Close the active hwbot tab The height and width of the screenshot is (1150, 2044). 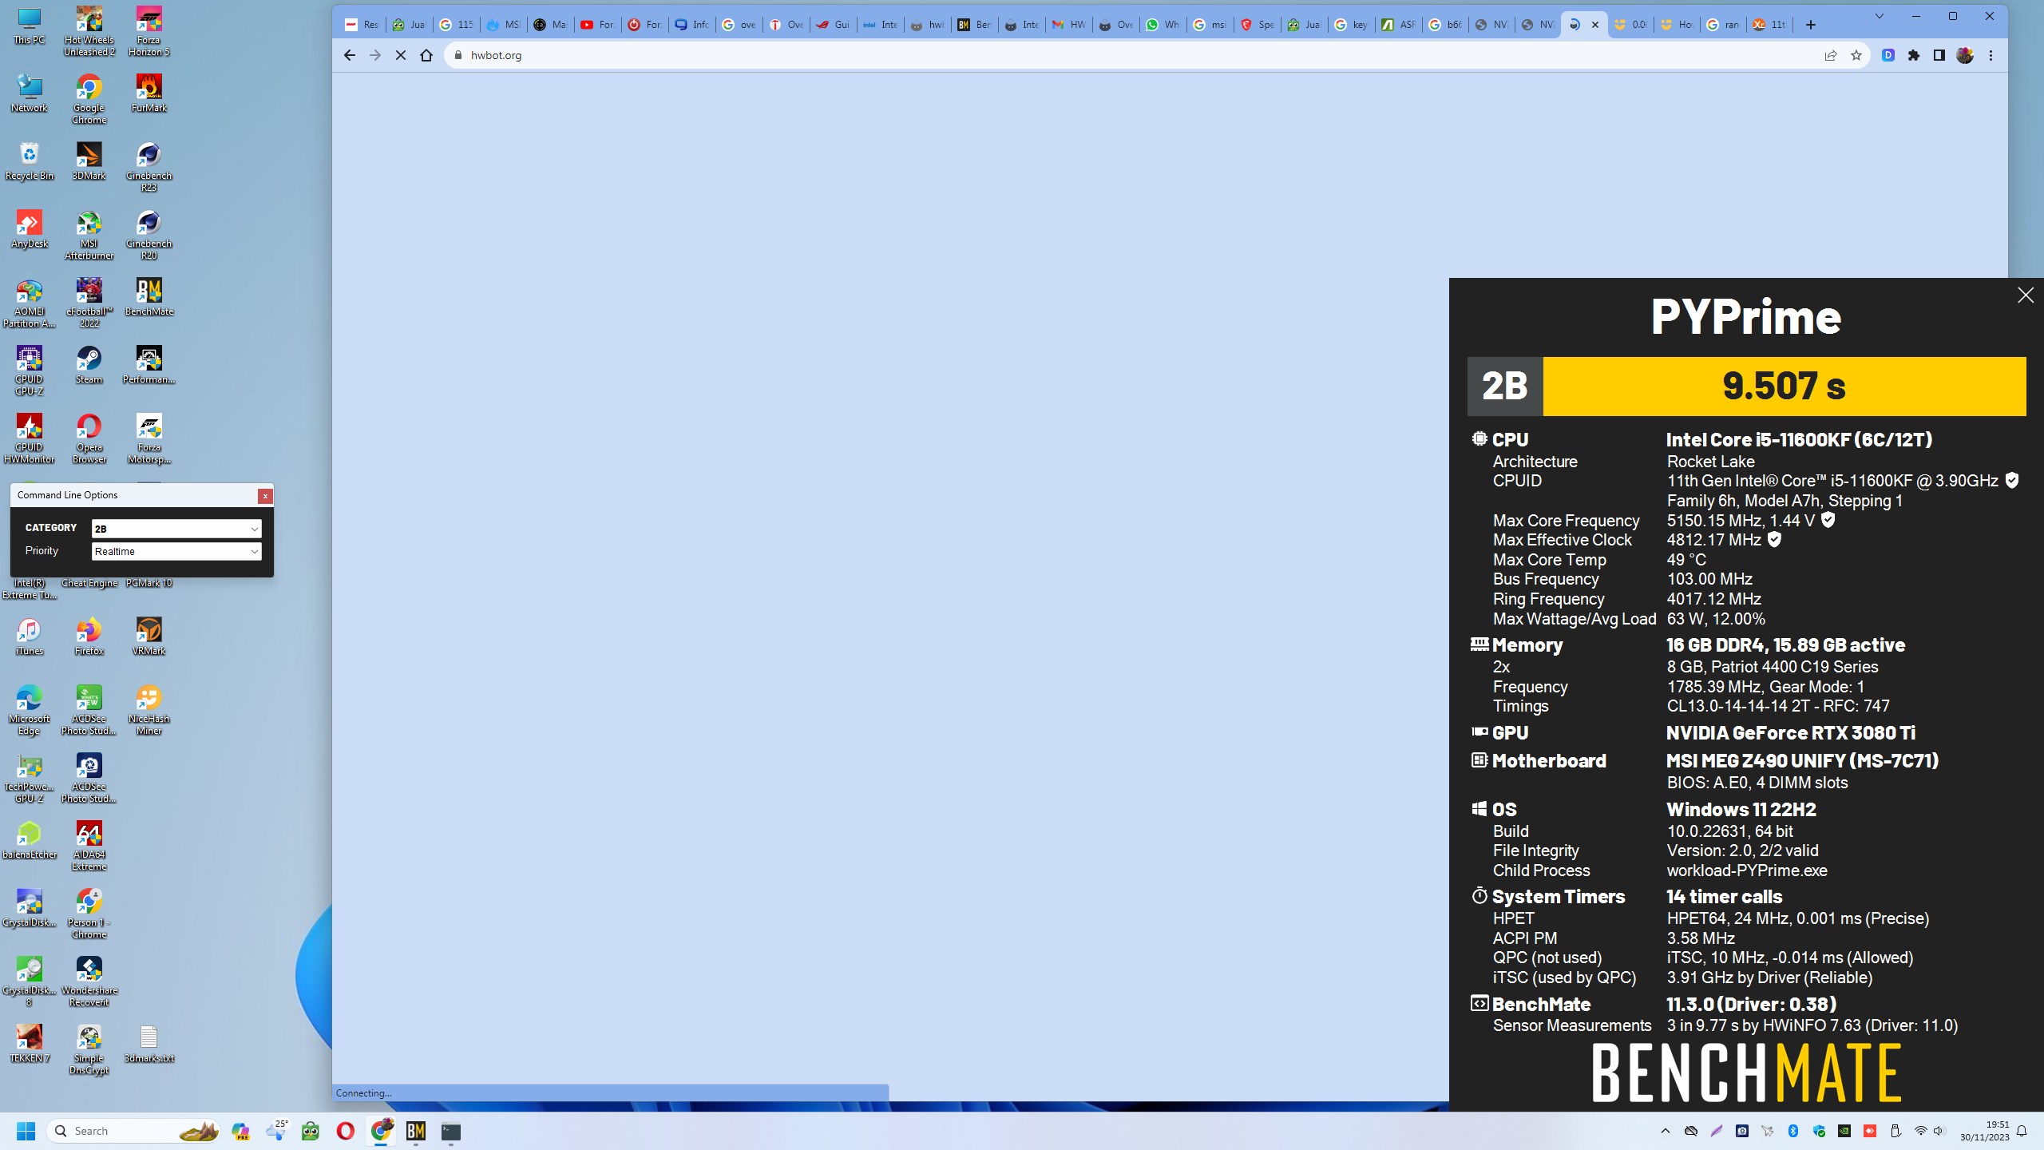[x=1595, y=25]
